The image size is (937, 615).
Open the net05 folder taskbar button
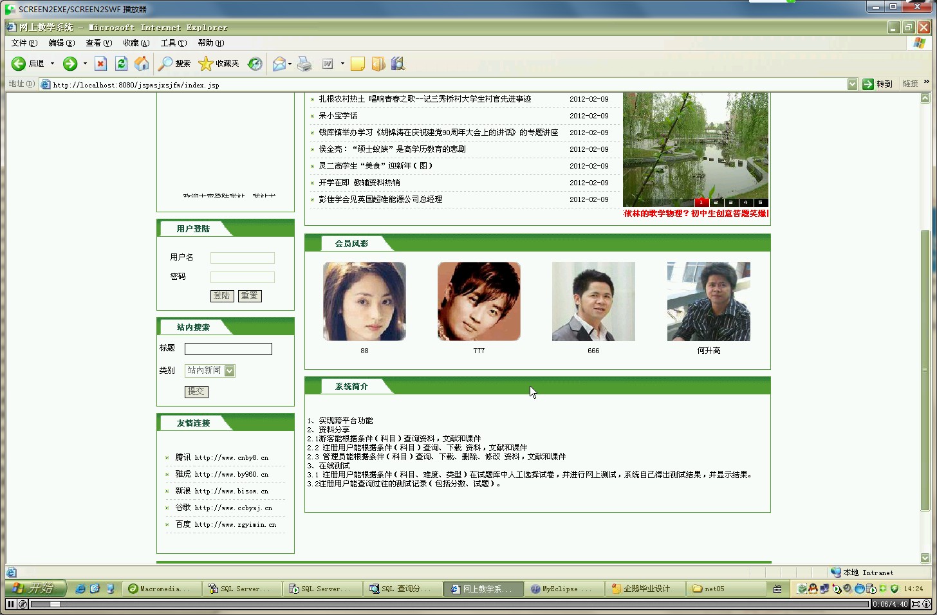(x=725, y=589)
